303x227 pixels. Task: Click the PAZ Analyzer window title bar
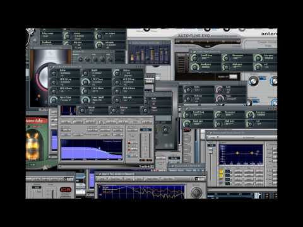click(x=150, y=174)
